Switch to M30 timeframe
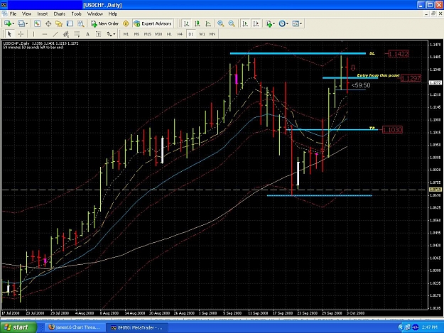The width and height of the screenshot is (444, 333). point(158,34)
